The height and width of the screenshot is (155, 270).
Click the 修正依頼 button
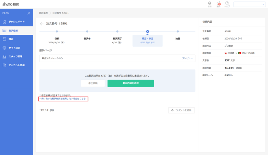coord(93,84)
